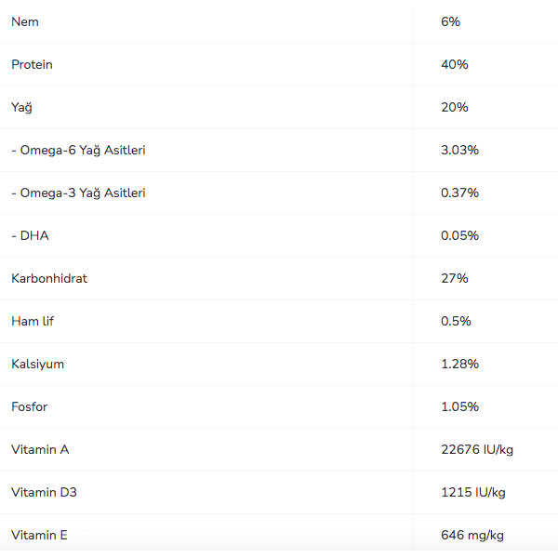Click the Vitamin D3 row label
The width and height of the screenshot is (558, 558).
[x=44, y=492]
